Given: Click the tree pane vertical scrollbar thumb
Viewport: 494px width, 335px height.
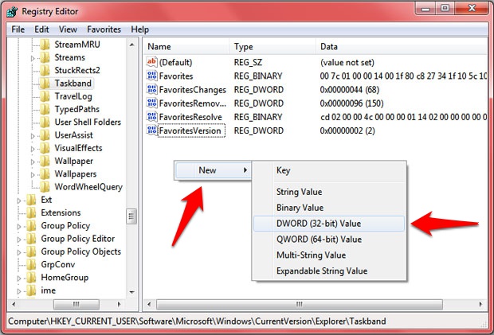Looking at the screenshot, I should click(x=131, y=216).
